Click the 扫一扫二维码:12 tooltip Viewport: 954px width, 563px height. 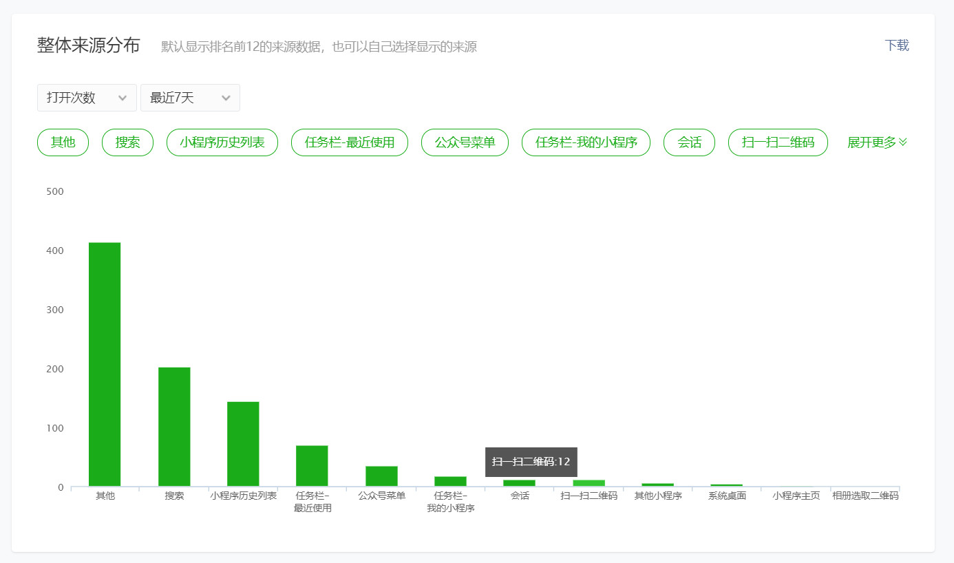tap(531, 462)
